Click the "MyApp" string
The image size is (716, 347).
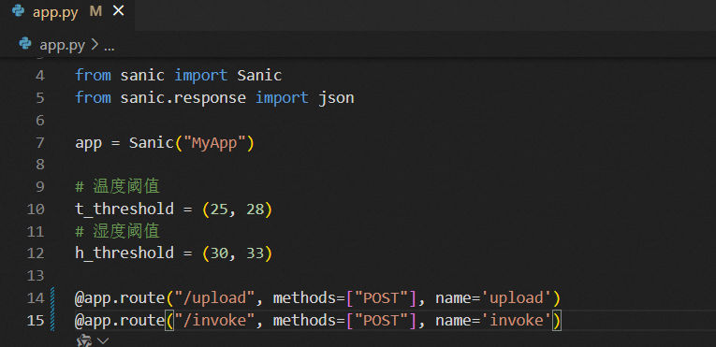click(214, 143)
